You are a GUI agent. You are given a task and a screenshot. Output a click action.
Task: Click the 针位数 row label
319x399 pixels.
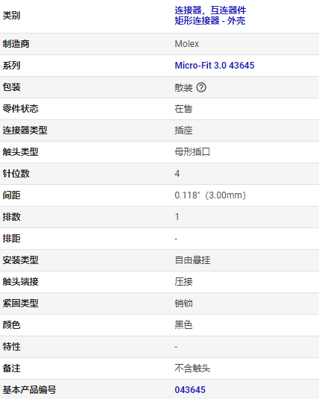tap(16, 174)
